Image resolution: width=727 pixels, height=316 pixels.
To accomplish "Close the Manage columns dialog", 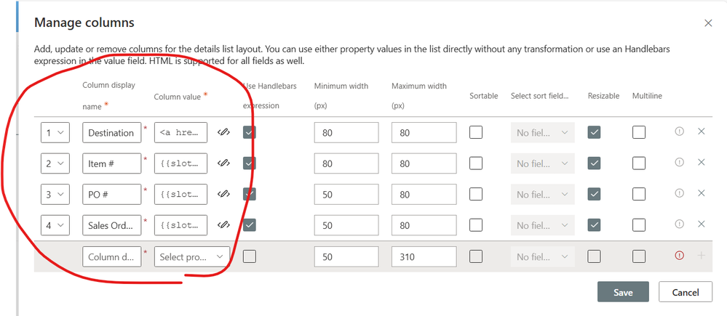I will pos(708,23).
